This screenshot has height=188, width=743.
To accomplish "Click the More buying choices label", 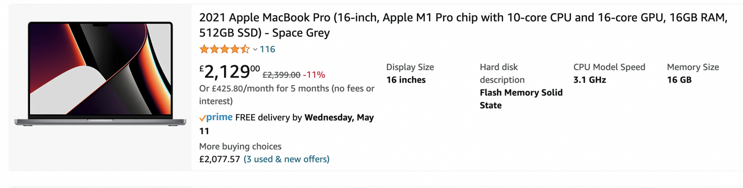I will point(240,146).
